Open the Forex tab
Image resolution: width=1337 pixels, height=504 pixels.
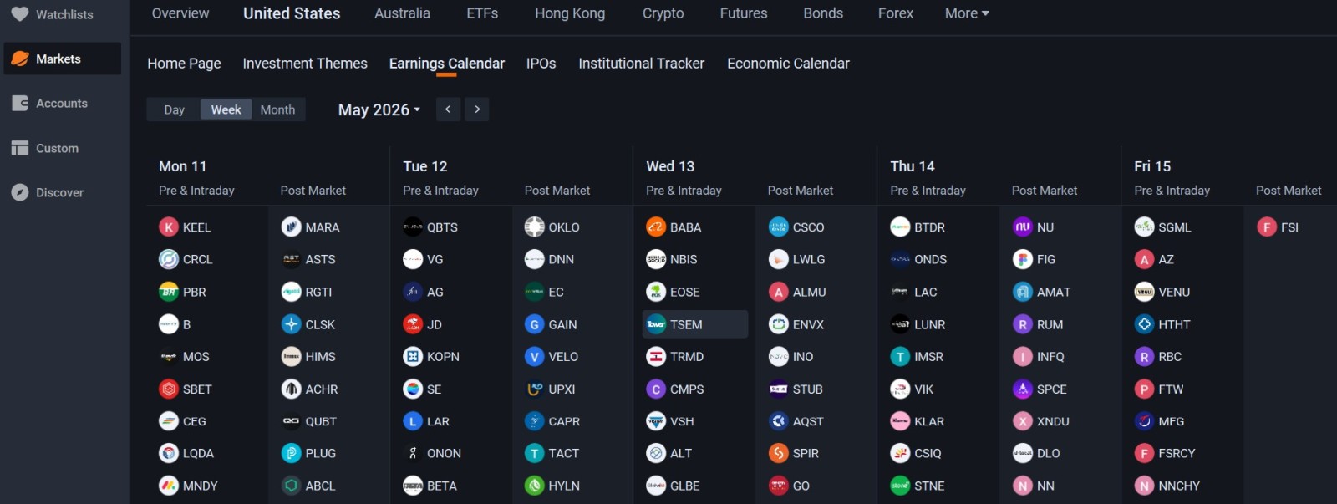[896, 13]
